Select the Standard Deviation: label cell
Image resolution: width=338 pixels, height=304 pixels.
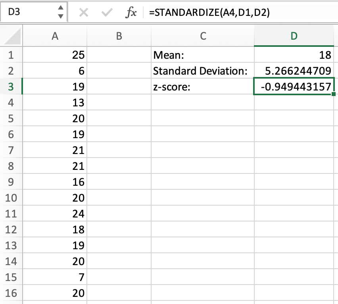(x=202, y=71)
